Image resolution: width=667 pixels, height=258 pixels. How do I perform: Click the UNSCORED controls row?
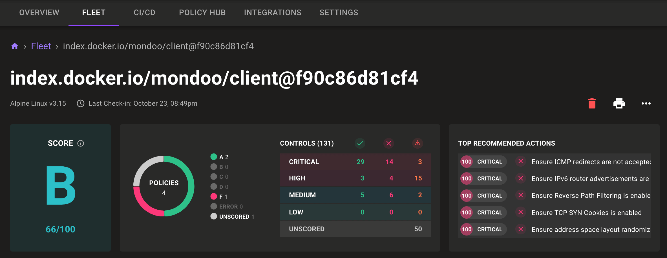(355, 229)
